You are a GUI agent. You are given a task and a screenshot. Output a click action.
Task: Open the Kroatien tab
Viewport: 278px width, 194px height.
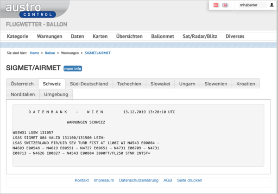pos(246,84)
